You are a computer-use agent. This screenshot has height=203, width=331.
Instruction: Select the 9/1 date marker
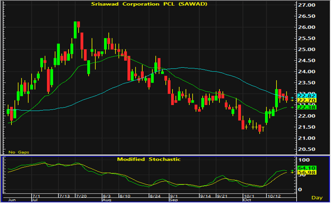[x=174, y=196]
